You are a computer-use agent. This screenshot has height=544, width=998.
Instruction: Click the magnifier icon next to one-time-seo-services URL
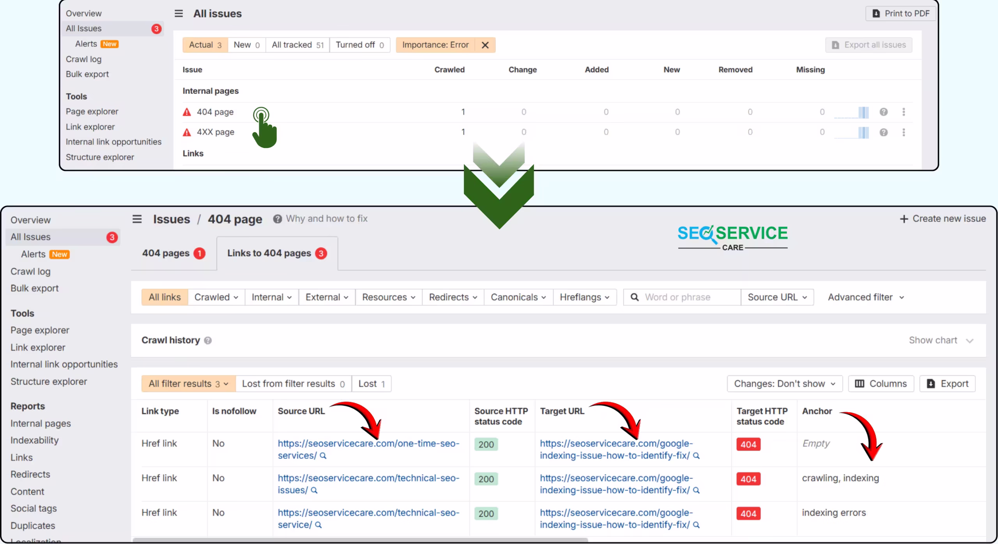(323, 456)
